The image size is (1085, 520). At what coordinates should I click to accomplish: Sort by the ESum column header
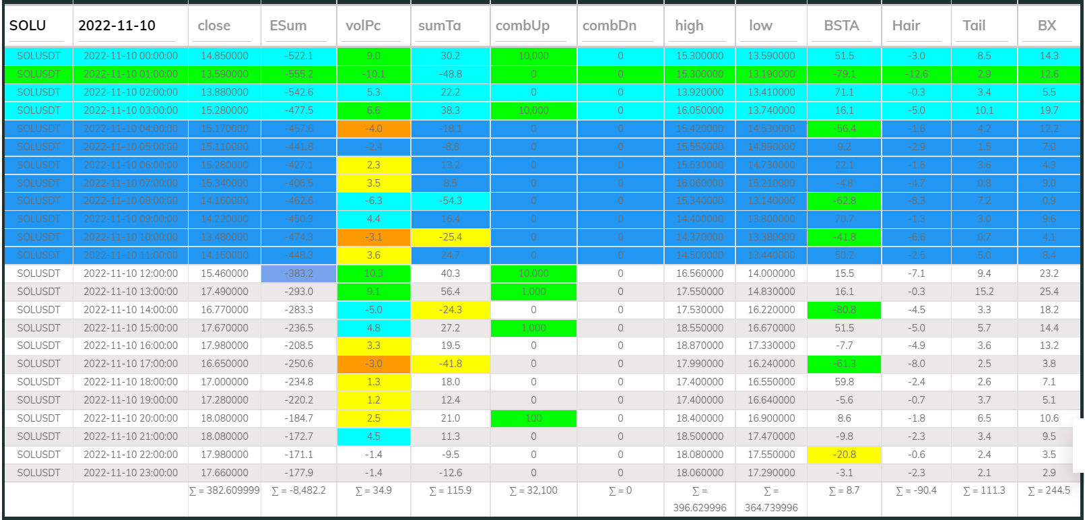click(288, 26)
